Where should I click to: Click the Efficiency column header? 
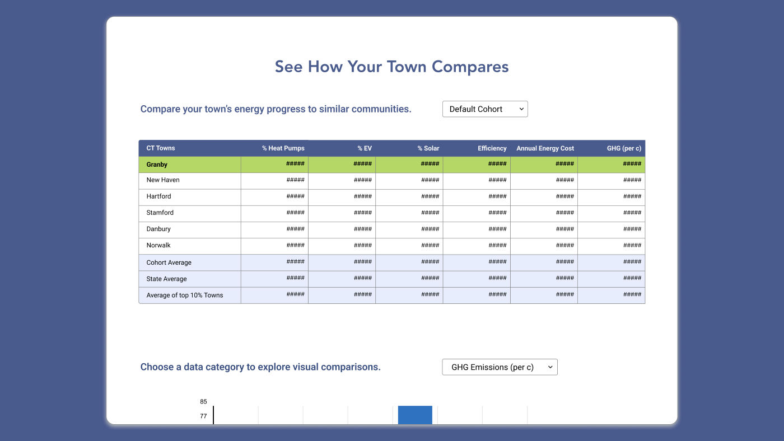click(492, 148)
